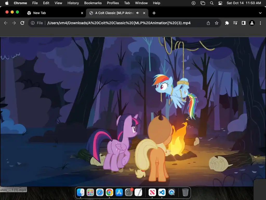Click the red close window button
This screenshot has height=200, width=266.
pyautogui.click(x=7, y=12)
